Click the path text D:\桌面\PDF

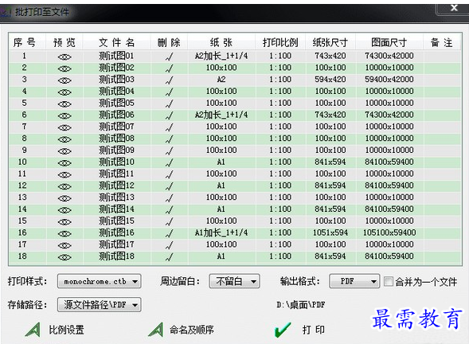(x=301, y=305)
